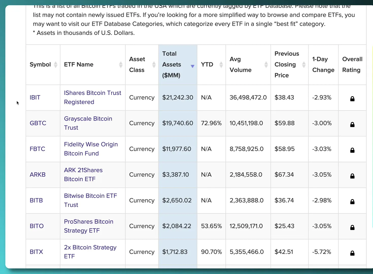Sort table by Symbol column arrows
373x274 pixels.
(56, 65)
